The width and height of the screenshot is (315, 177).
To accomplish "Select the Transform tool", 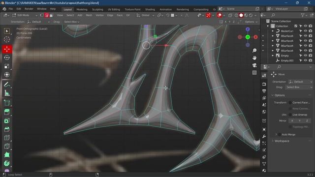I will click(x=7, y=75).
